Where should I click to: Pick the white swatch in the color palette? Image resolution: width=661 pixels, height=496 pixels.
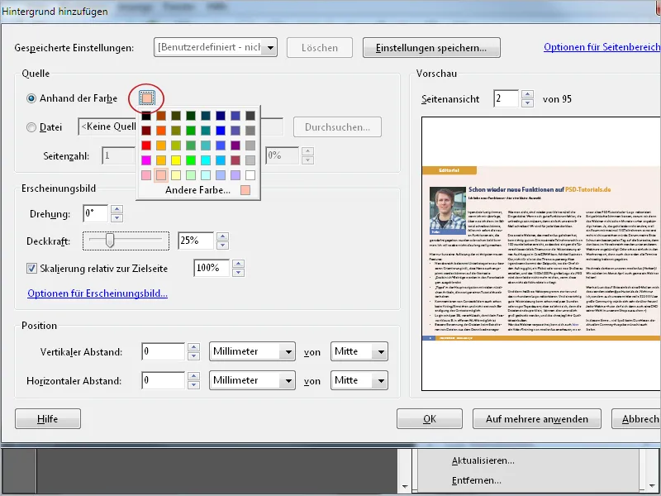pos(250,175)
